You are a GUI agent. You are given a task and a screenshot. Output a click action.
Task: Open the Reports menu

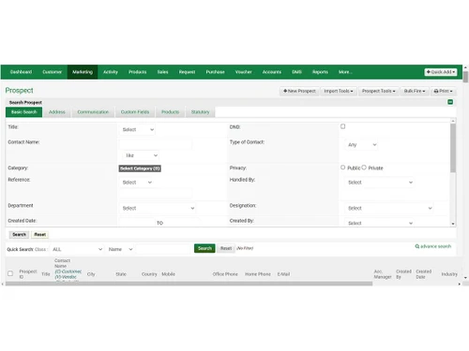320,72
